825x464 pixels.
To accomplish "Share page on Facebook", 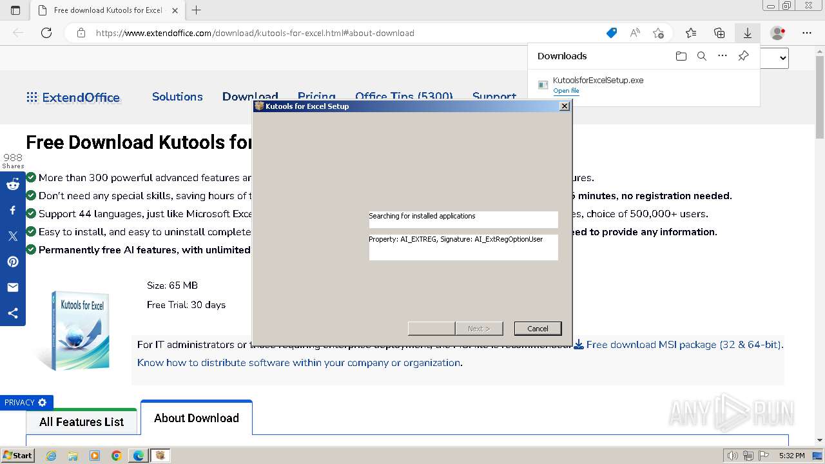I will click(x=13, y=210).
